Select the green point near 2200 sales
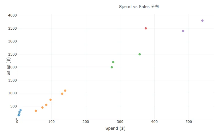215x134 pixels. click(113, 62)
